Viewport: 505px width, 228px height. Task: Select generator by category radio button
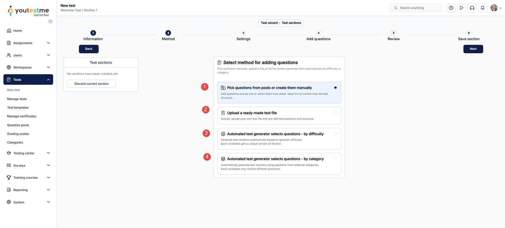click(x=335, y=159)
